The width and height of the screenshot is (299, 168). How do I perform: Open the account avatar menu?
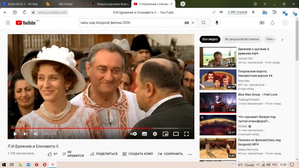[x=285, y=23]
